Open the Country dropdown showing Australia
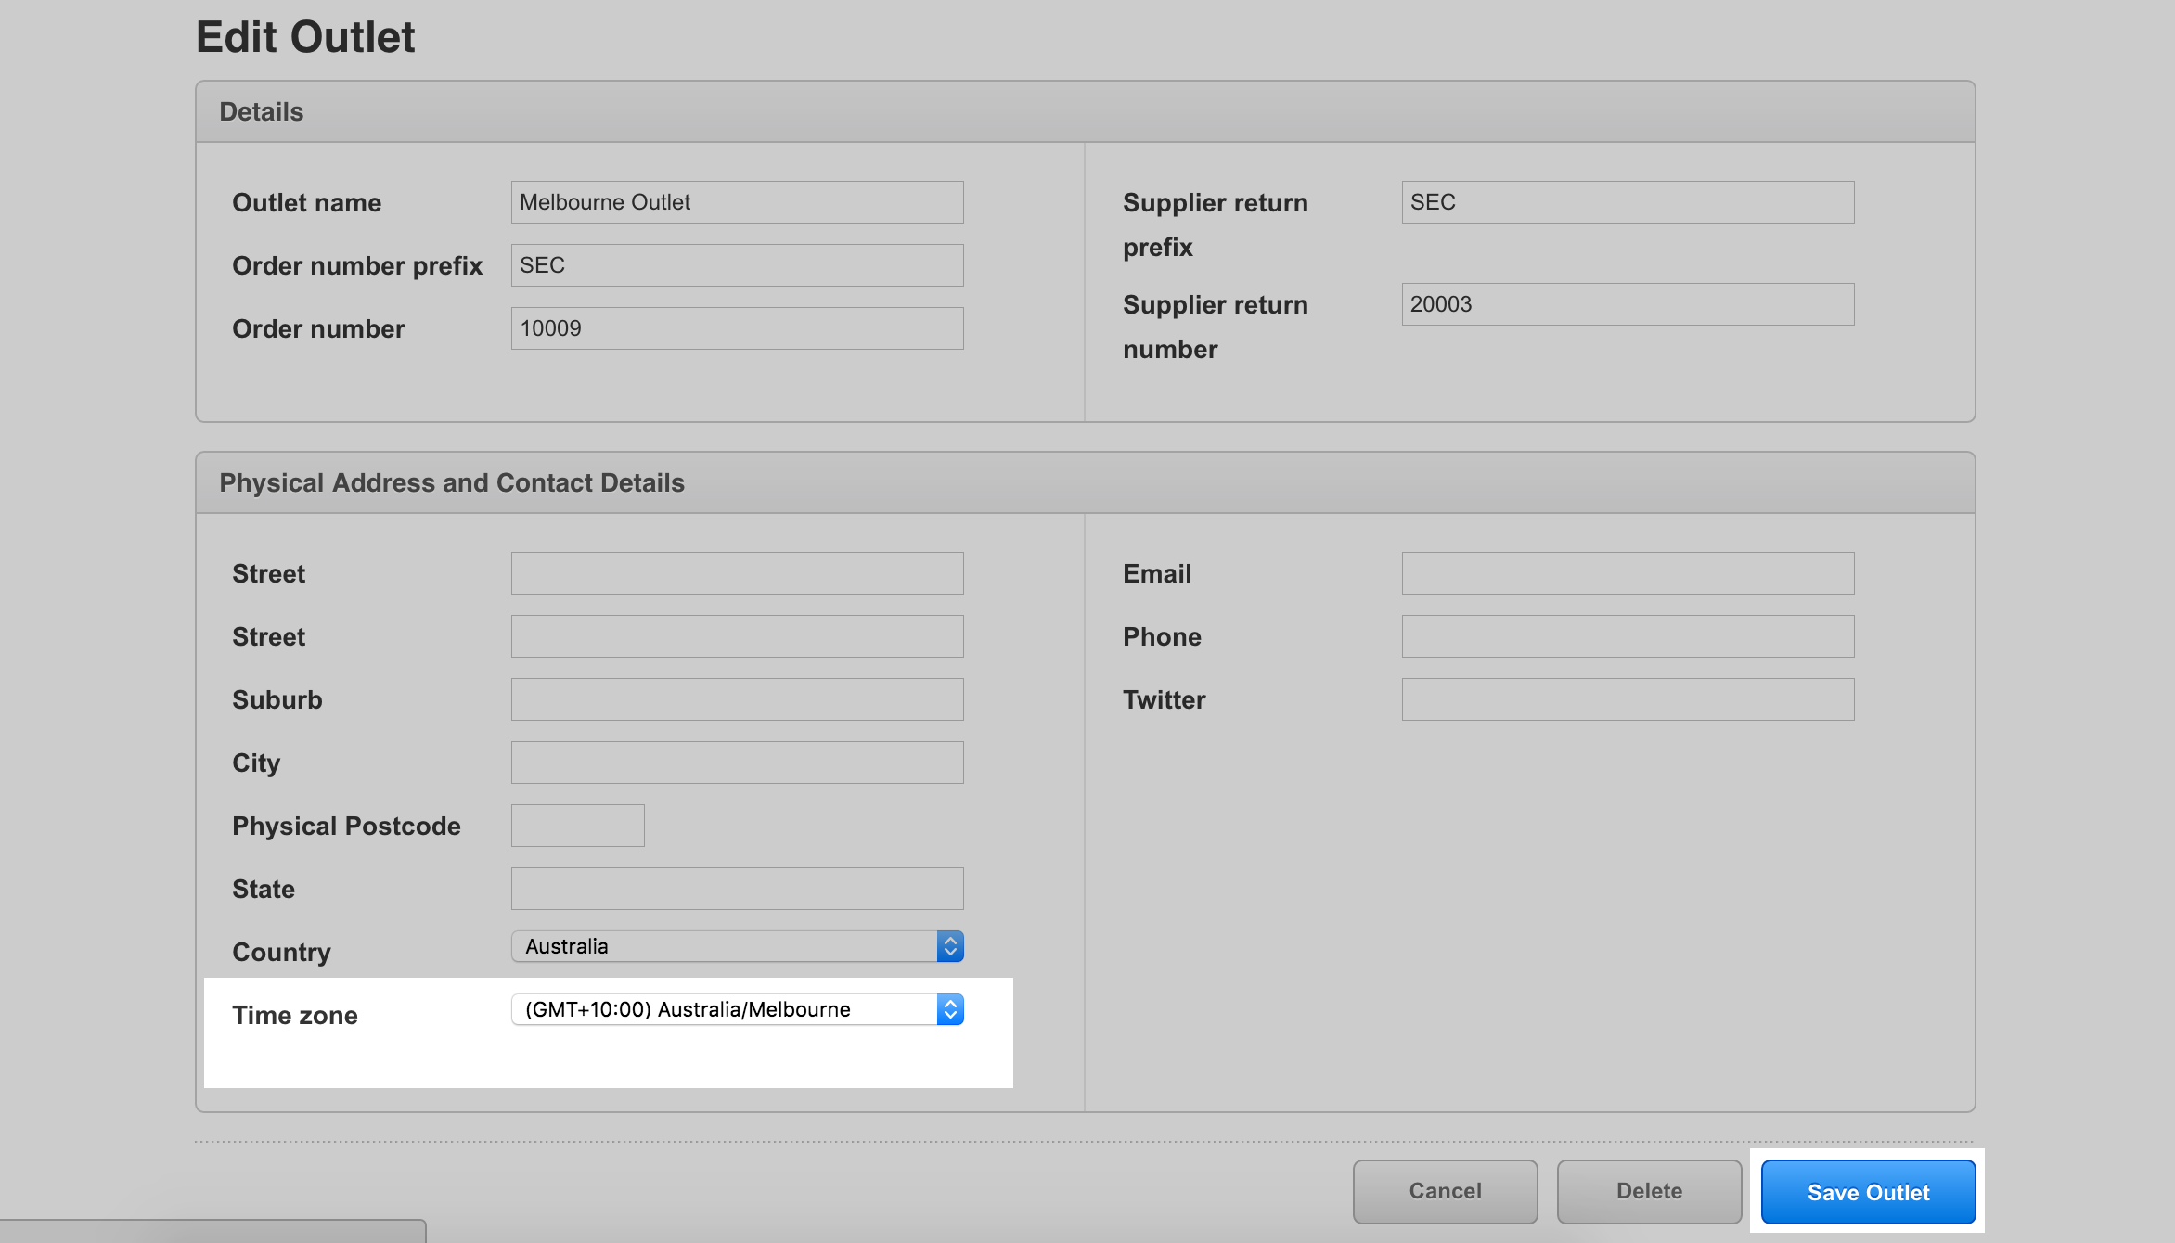The width and height of the screenshot is (2175, 1243). (736, 946)
